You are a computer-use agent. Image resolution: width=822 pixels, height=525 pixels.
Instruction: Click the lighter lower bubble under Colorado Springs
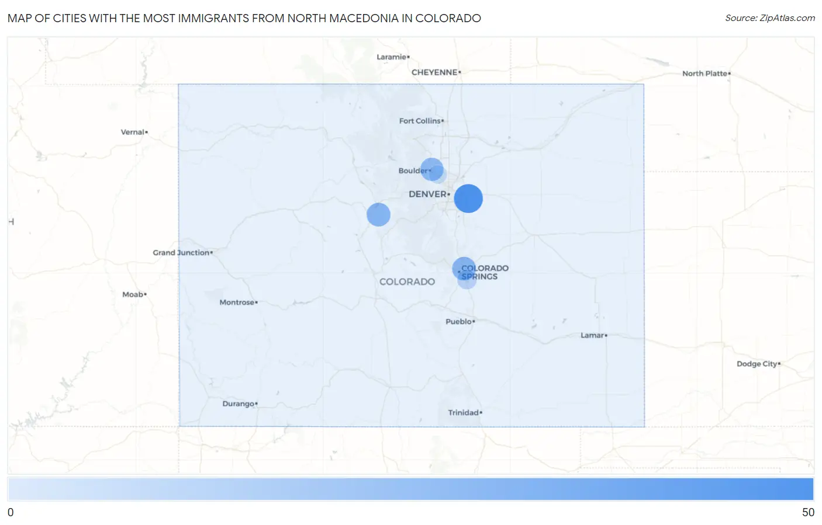click(467, 279)
